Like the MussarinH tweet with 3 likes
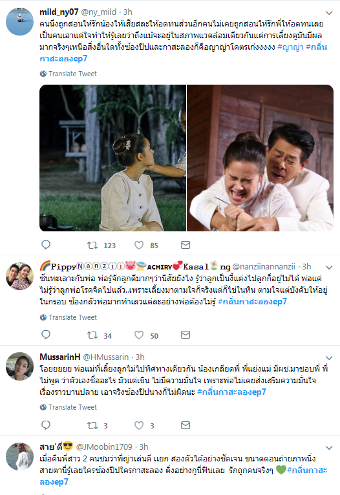Viewport: 340px width, 495px height. tap(139, 425)
